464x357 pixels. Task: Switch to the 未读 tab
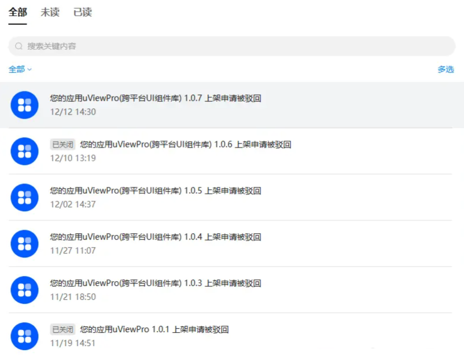click(x=50, y=12)
